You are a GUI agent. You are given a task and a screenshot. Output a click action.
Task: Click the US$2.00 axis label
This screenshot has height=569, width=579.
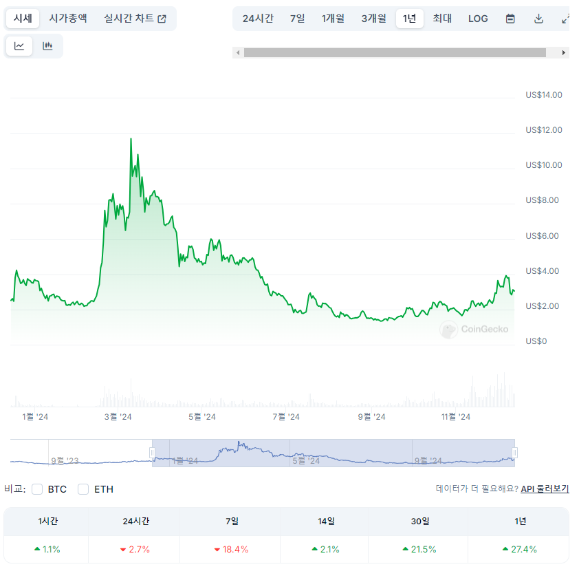[x=542, y=306]
